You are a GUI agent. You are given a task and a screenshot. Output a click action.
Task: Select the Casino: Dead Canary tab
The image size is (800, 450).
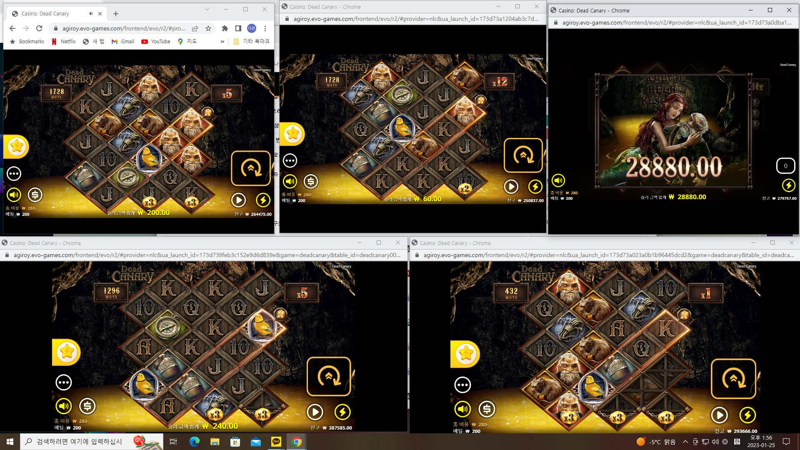point(57,14)
